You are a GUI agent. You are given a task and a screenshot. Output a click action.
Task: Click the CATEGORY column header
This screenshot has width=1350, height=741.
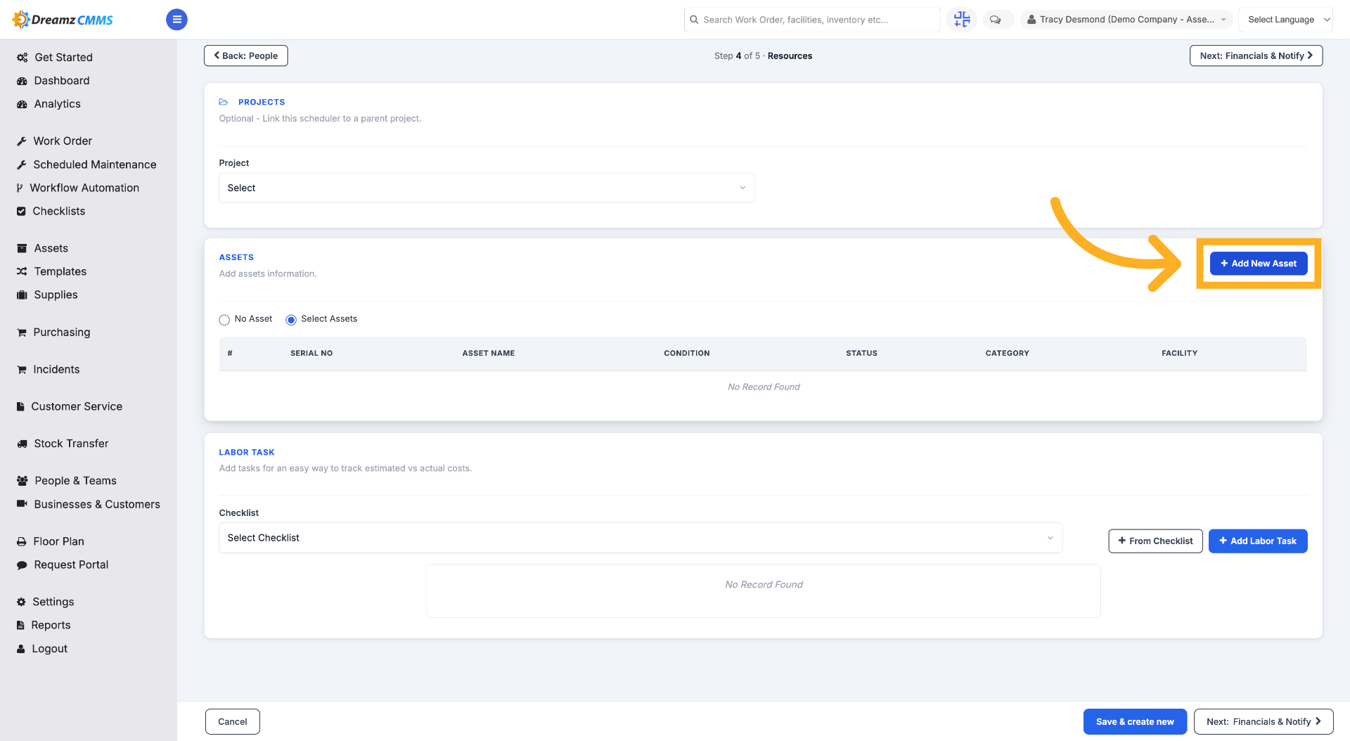pyautogui.click(x=1008, y=354)
